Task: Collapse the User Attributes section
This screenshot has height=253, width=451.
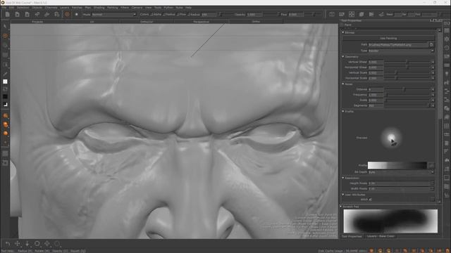Action: (343, 195)
